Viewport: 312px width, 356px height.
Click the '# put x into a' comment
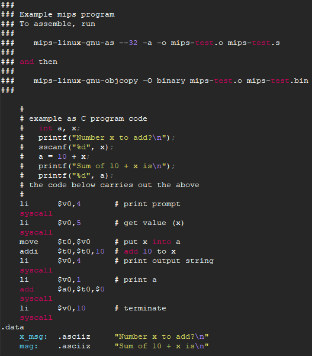point(147,242)
